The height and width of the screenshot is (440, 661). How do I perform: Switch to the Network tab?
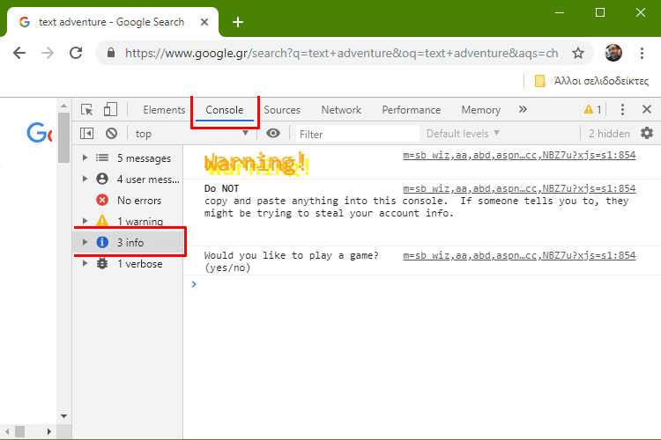[x=341, y=110]
